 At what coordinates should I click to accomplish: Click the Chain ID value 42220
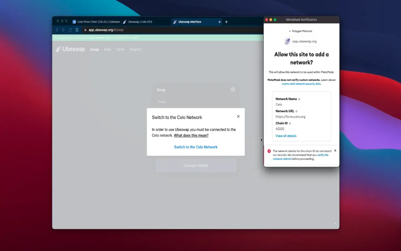[280, 129]
